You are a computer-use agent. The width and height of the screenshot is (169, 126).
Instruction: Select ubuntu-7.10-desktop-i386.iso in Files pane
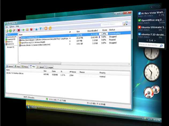tap(15, 73)
